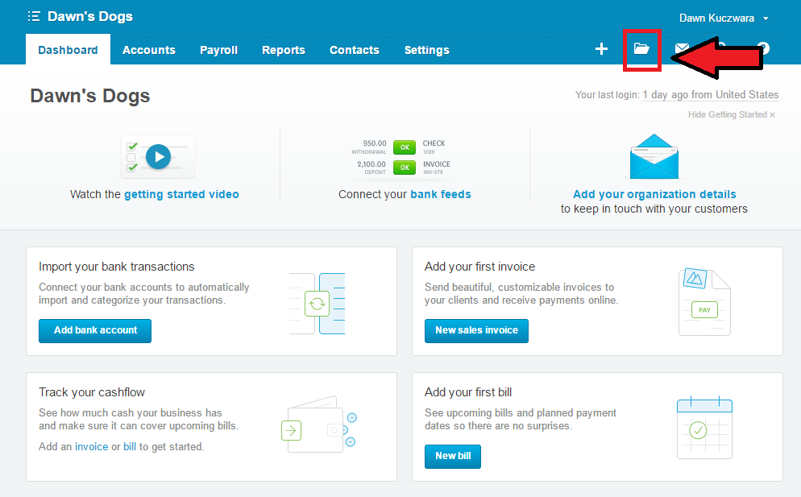Click the envelope graphic above Add your organization details
Screen dimensions: 801x497
tap(654, 155)
